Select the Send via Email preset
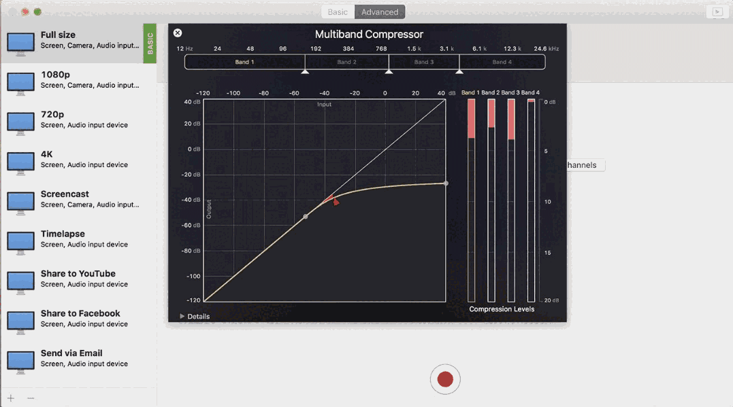Image resolution: width=733 pixels, height=407 pixels. pos(78,361)
